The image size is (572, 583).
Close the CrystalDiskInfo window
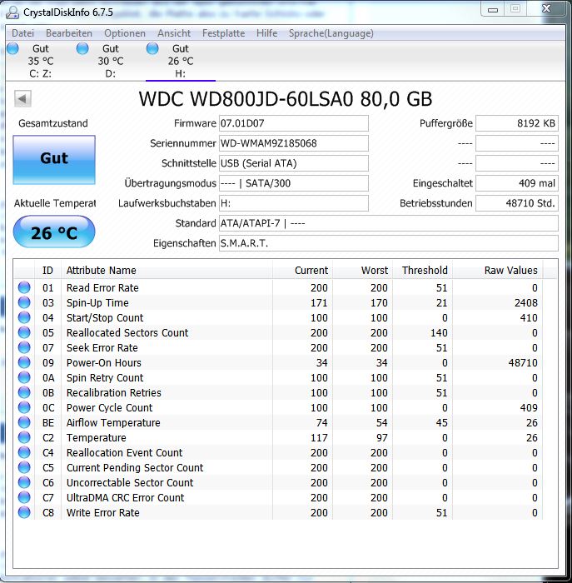click(x=547, y=9)
